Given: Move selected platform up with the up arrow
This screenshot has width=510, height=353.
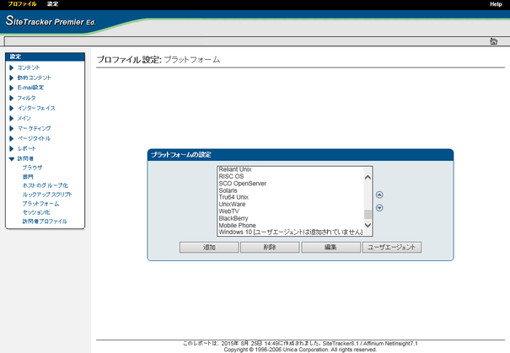Looking at the screenshot, I should pyautogui.click(x=379, y=195).
